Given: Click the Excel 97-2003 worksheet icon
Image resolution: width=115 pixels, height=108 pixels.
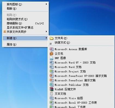Looking at the screenshot, I should (x=51, y=103).
